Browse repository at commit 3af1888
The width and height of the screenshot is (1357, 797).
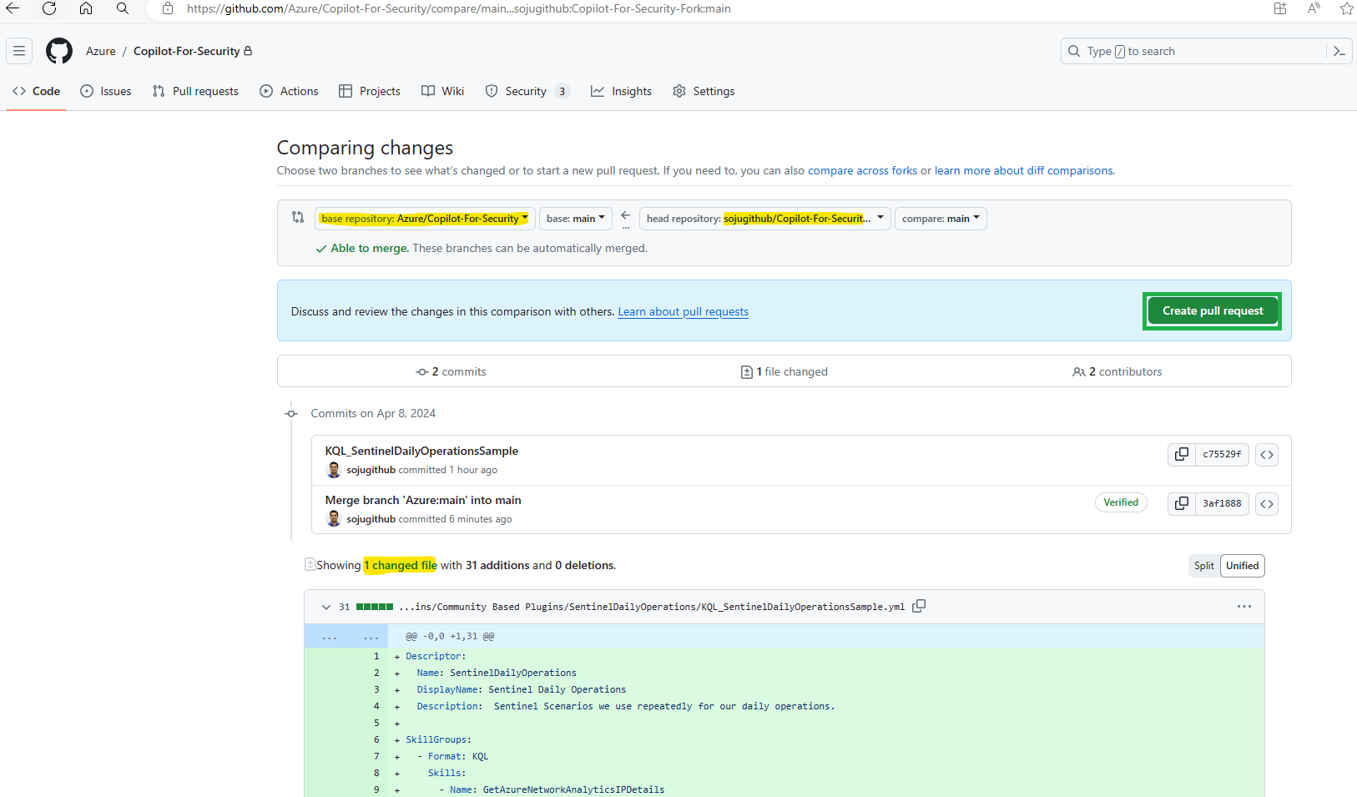pyautogui.click(x=1267, y=503)
